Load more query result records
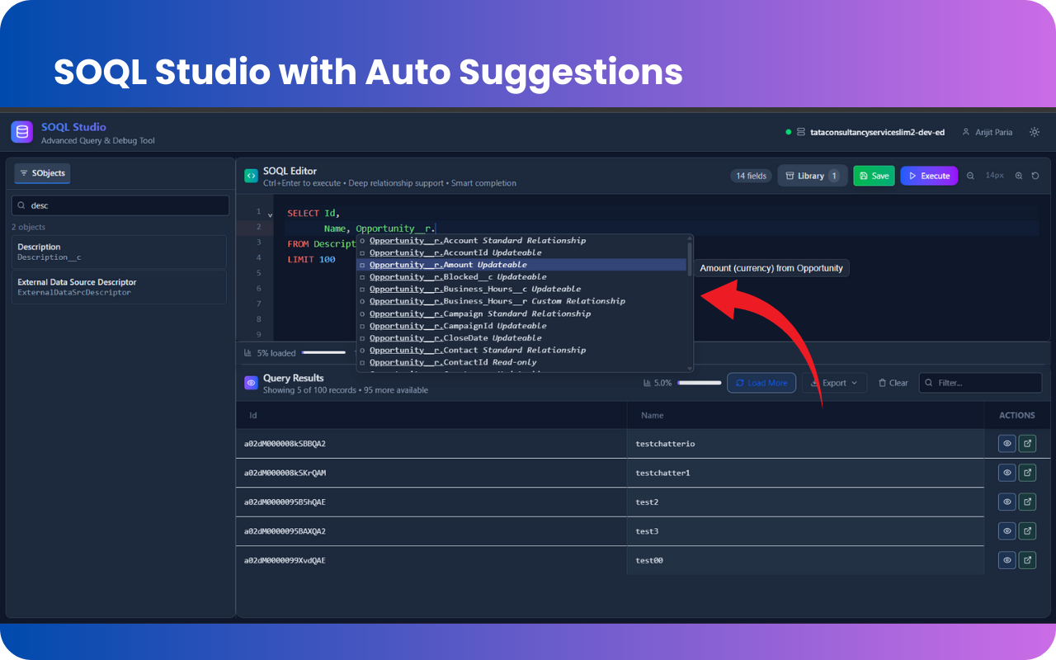The height and width of the screenshot is (660, 1056). pos(761,382)
